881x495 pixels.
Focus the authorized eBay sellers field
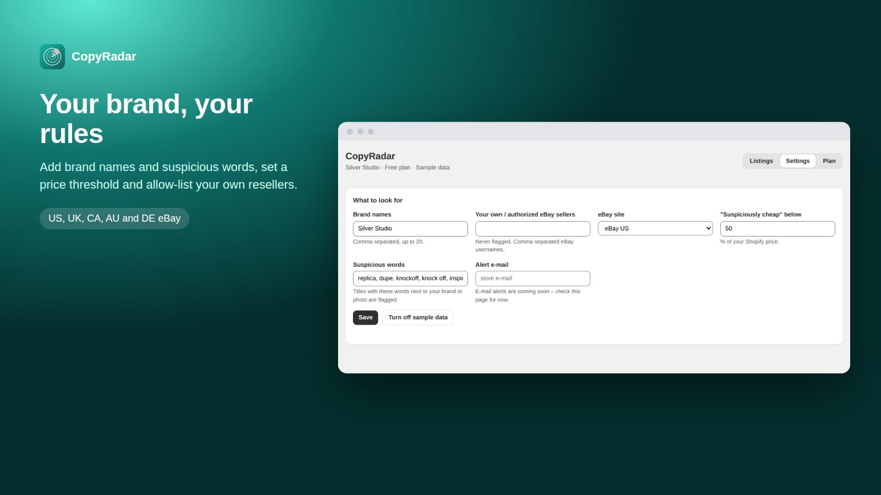tap(532, 229)
